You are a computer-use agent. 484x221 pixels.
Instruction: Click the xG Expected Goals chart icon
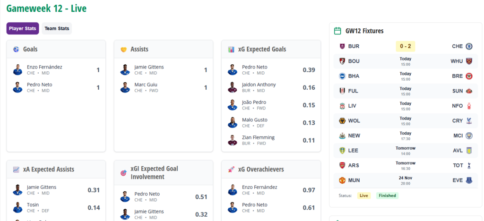231,49
